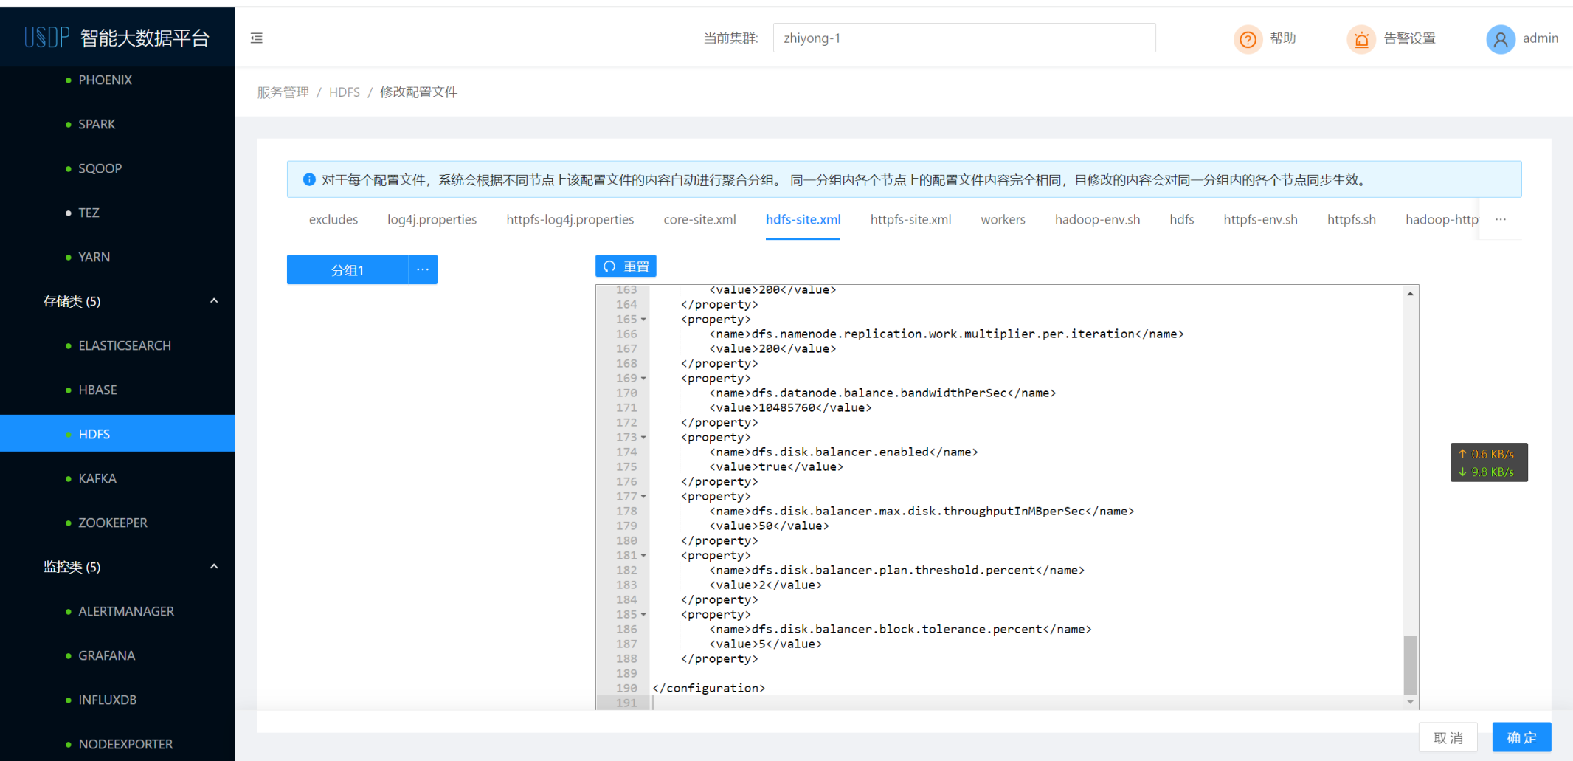Viewport: 1573px width, 761px height.
Task: Click the 取消 cancel button
Action: [1448, 737]
